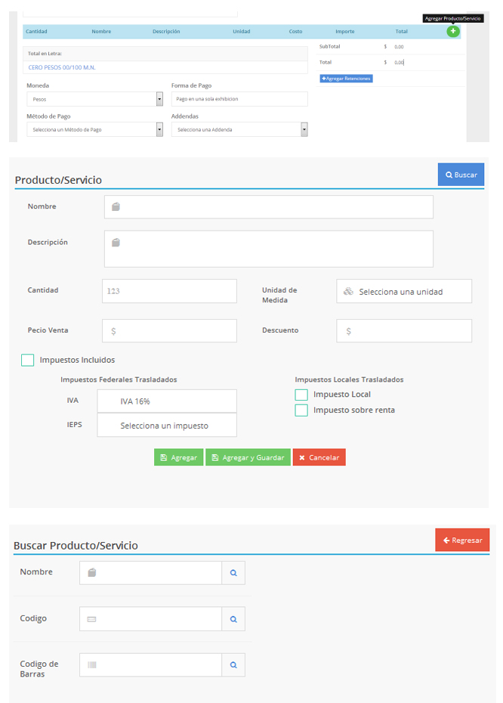
Task: Click the CERO PESOS 00/100 M.N. text
Action: pyautogui.click(x=62, y=67)
